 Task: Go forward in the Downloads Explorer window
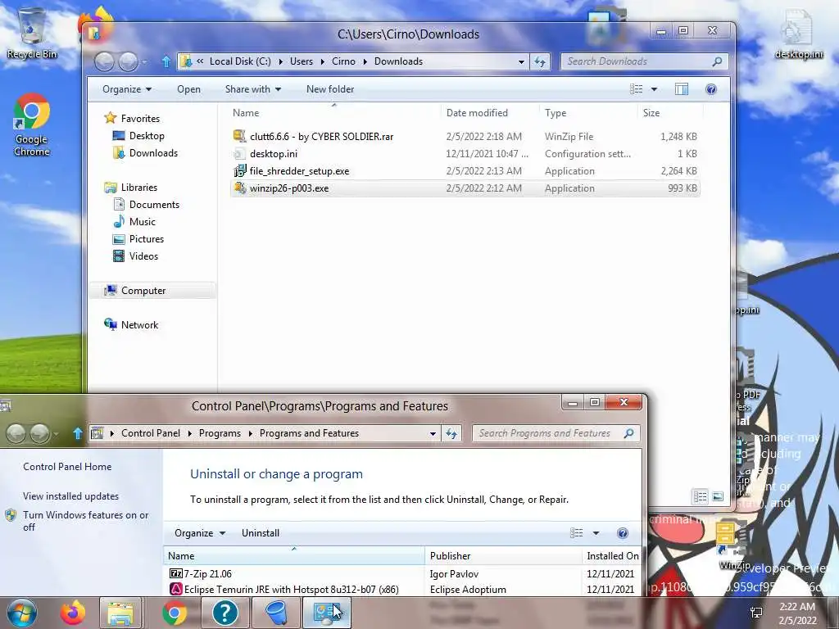[129, 62]
